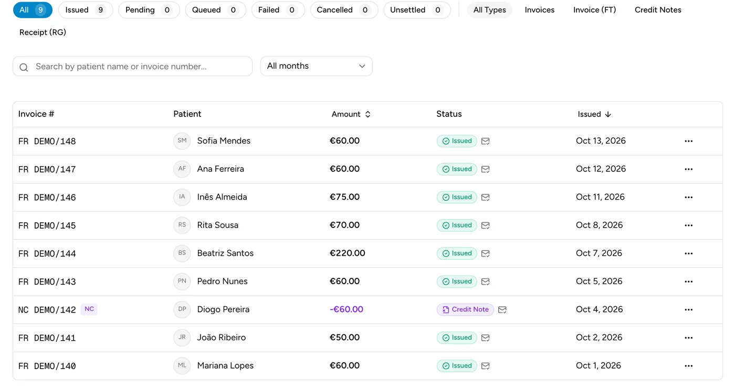Open the three-dot menu for FR DEMO/144
Image resolution: width=735 pixels, height=389 pixels.
click(689, 253)
